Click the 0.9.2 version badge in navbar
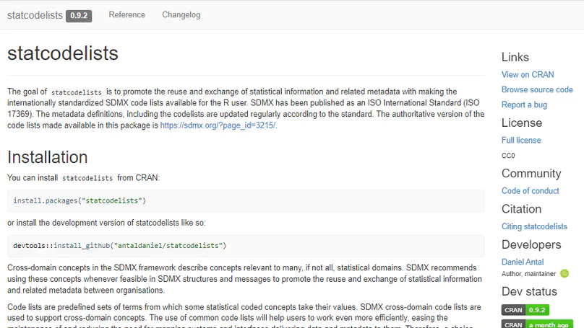The height and width of the screenshot is (328, 584). tap(79, 16)
